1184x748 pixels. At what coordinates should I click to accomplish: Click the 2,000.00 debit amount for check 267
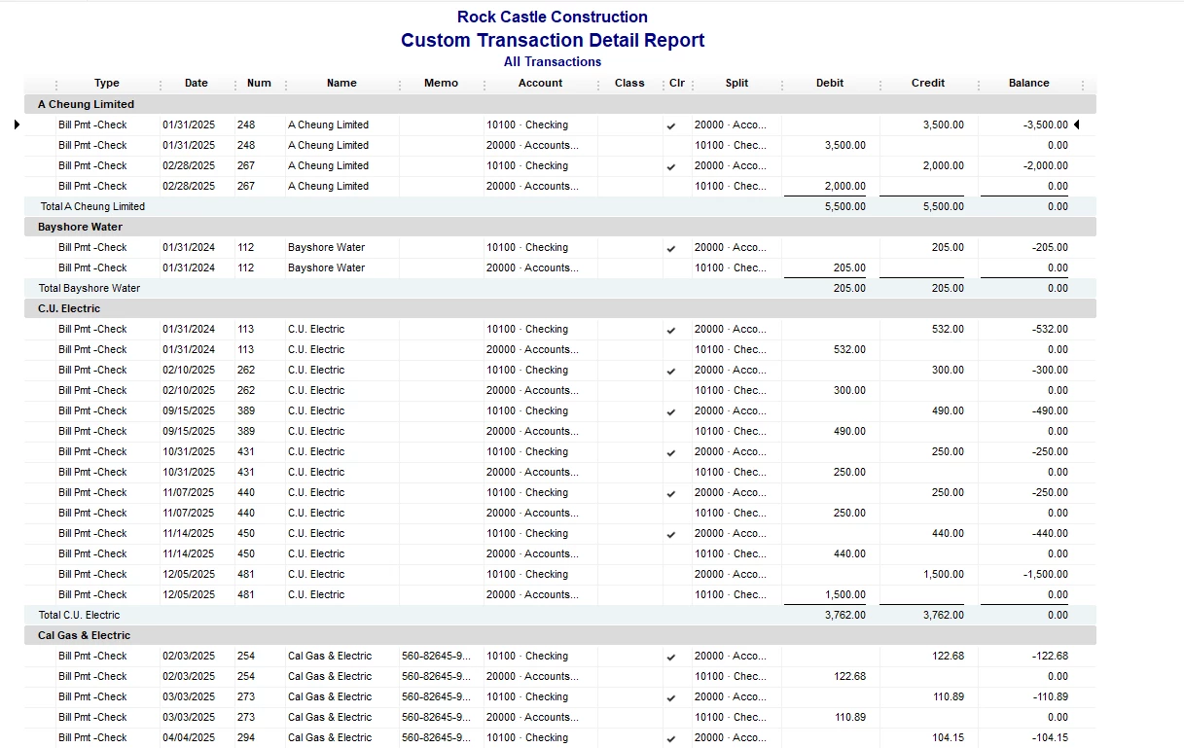[845, 187]
